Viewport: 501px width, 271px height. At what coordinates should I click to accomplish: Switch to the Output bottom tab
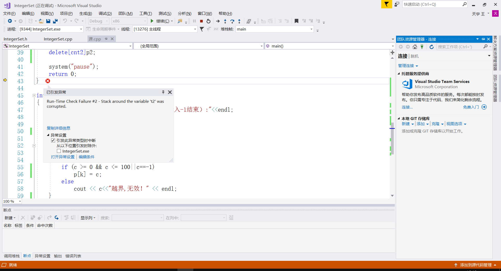(x=58, y=256)
